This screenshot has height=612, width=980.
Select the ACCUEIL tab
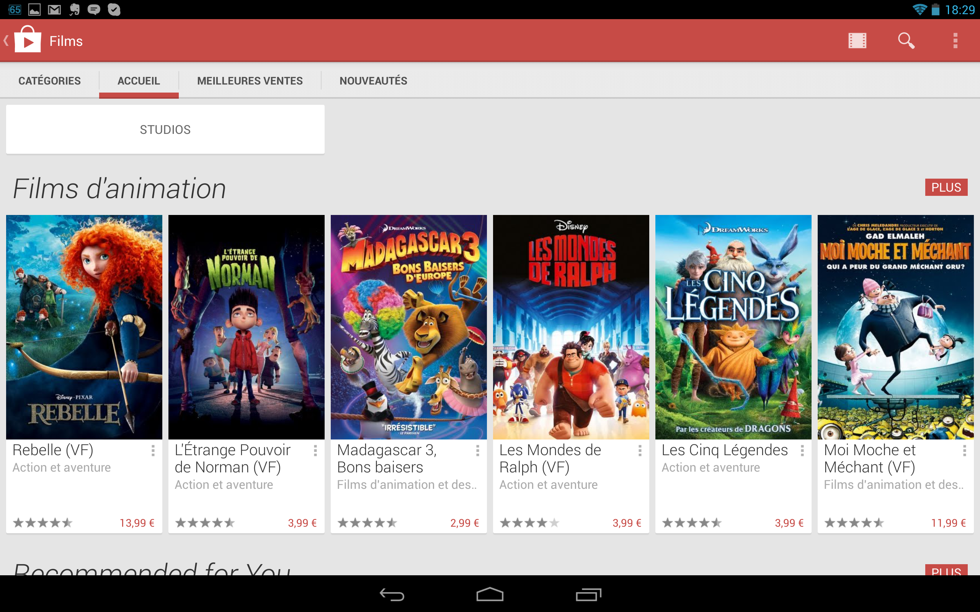coord(139,81)
